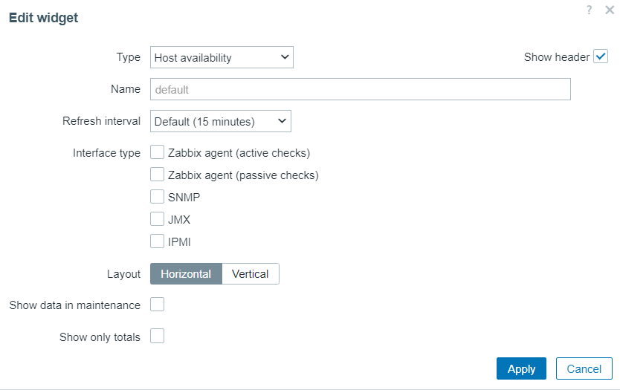Screen dimensions: 620x390
Task: Click the SNMP label text
Action: click(x=184, y=197)
